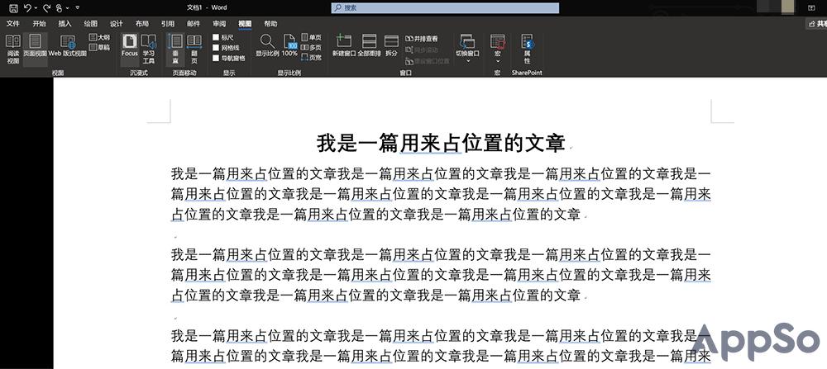This screenshot has width=827, height=369.
Task: Open the 文件 menu tab
Action: point(13,24)
